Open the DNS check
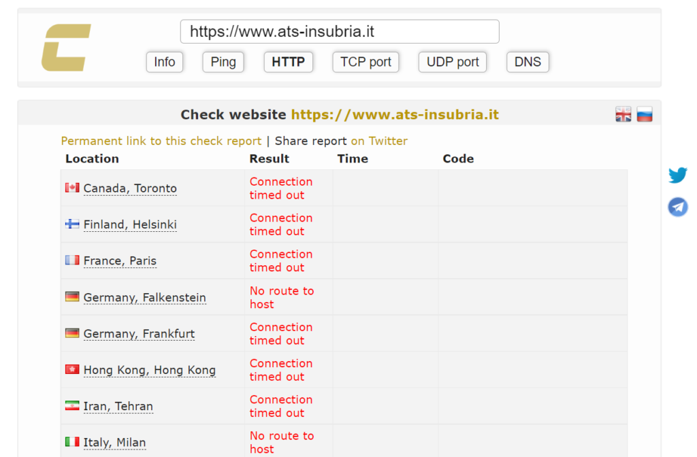This screenshot has width=697, height=457. point(528,62)
